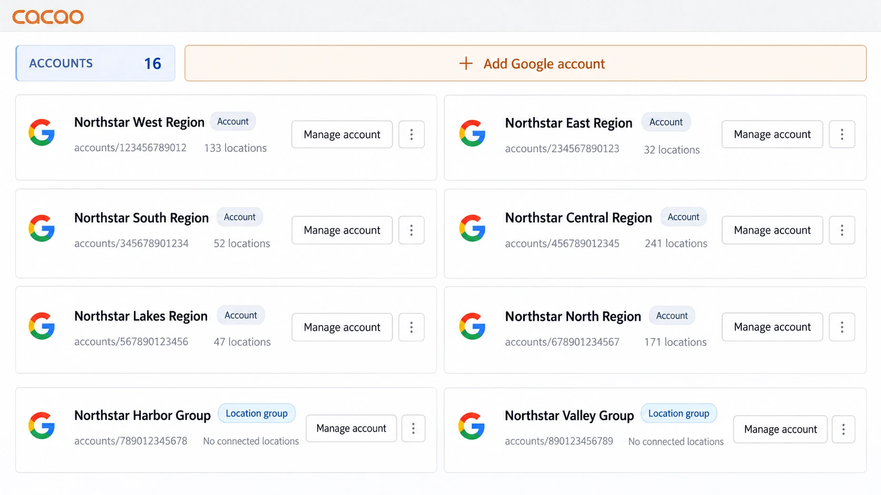Open the three-dot menu for Northstar West Region

coord(412,135)
